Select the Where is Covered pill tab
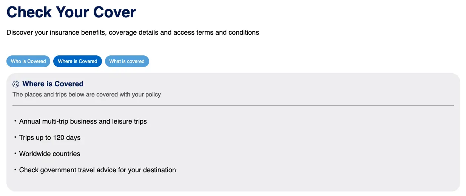Viewport: 466px width, 196px height. click(77, 61)
